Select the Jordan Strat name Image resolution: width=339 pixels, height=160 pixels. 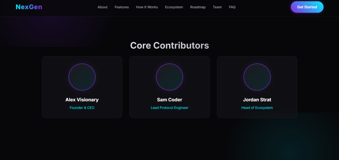(257, 100)
